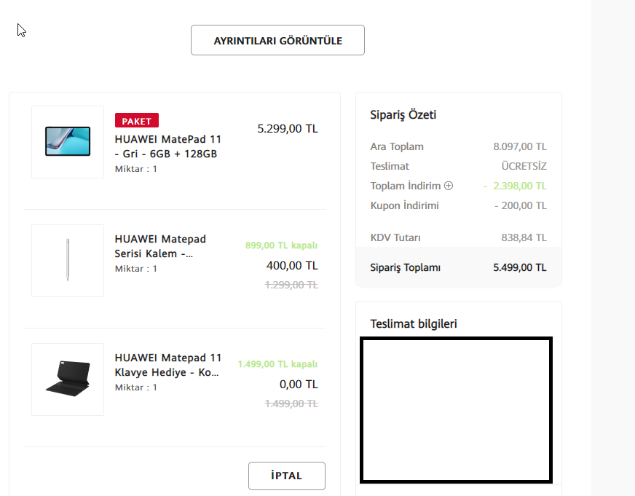Select the HUAWEI Matepad Serisi Kalem title
The width and height of the screenshot is (635, 496).
(x=160, y=246)
